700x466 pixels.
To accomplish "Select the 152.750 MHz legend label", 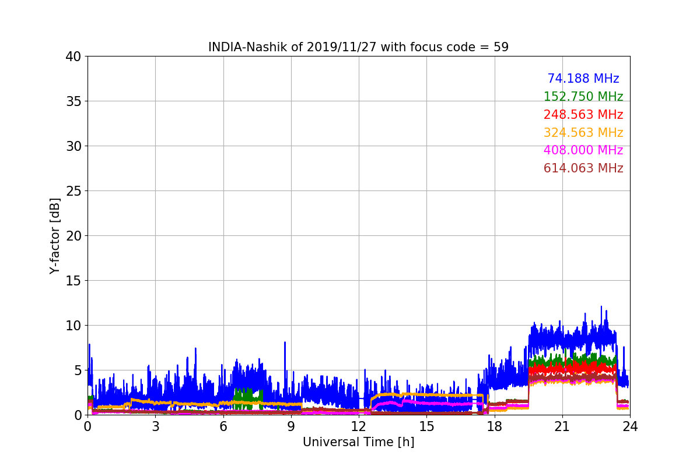I will coord(583,97).
